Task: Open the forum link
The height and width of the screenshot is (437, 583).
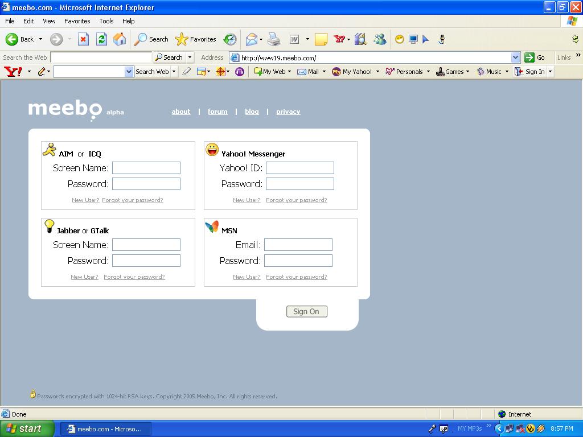Action: [x=217, y=112]
